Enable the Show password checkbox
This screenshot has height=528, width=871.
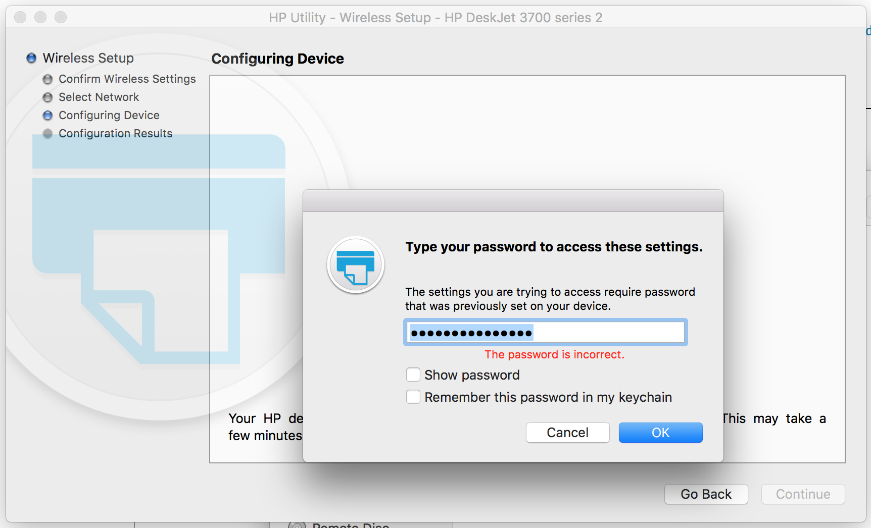413,375
